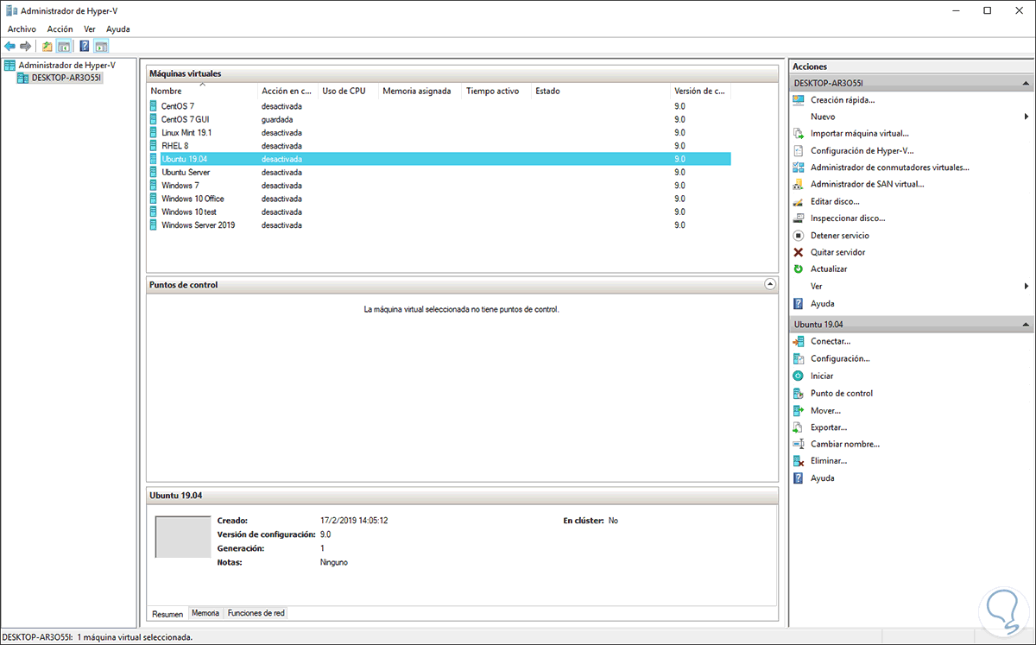1036x645 pixels.
Task: Collapse the Ubuntu 19.04 actions section
Action: (x=1026, y=325)
